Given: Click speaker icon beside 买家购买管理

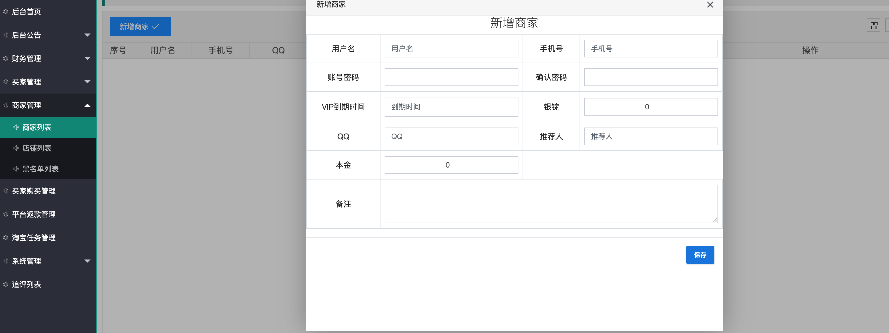Looking at the screenshot, I should pos(6,191).
